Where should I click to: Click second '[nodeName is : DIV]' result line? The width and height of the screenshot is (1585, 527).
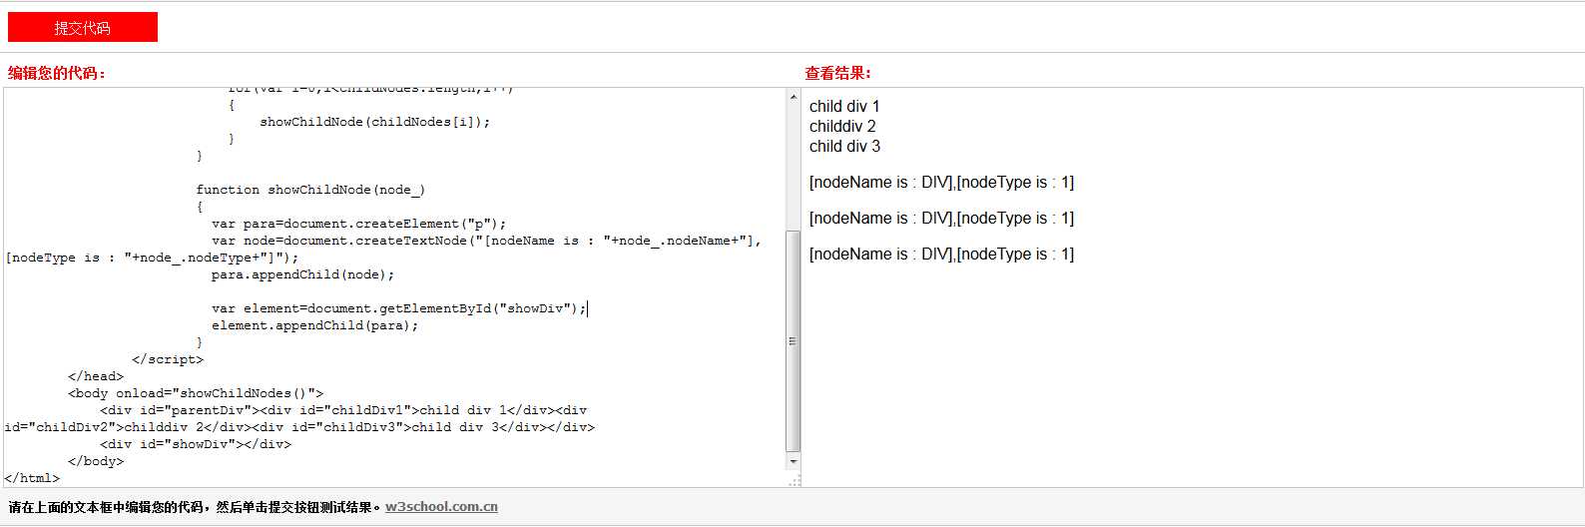(941, 218)
